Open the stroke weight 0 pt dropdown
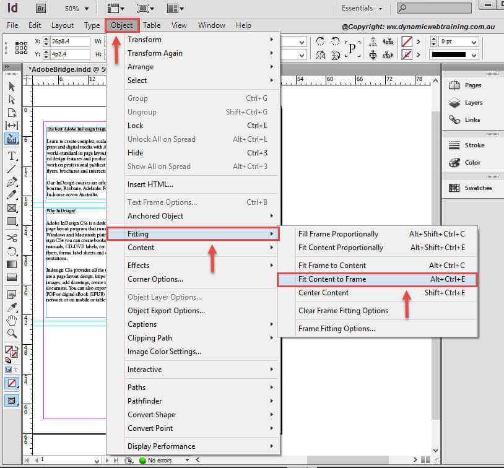Image resolution: width=504 pixels, height=468 pixels. point(474,42)
